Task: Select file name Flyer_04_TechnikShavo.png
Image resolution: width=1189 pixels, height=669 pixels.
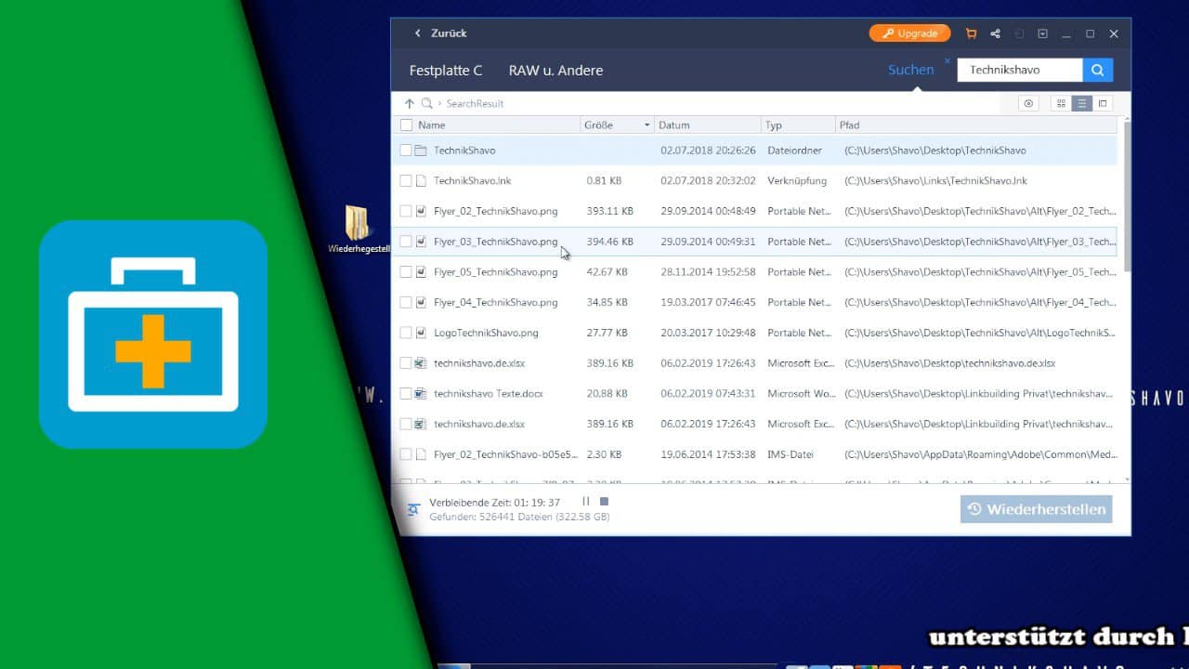Action: [496, 303]
